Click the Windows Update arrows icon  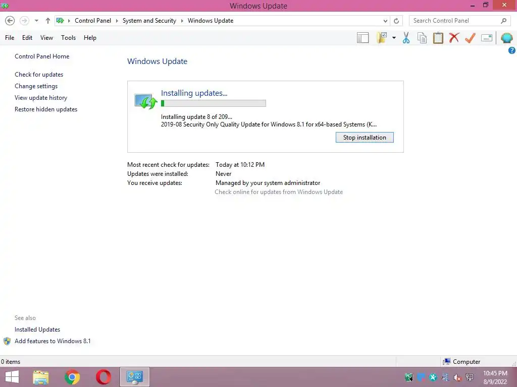(x=145, y=101)
